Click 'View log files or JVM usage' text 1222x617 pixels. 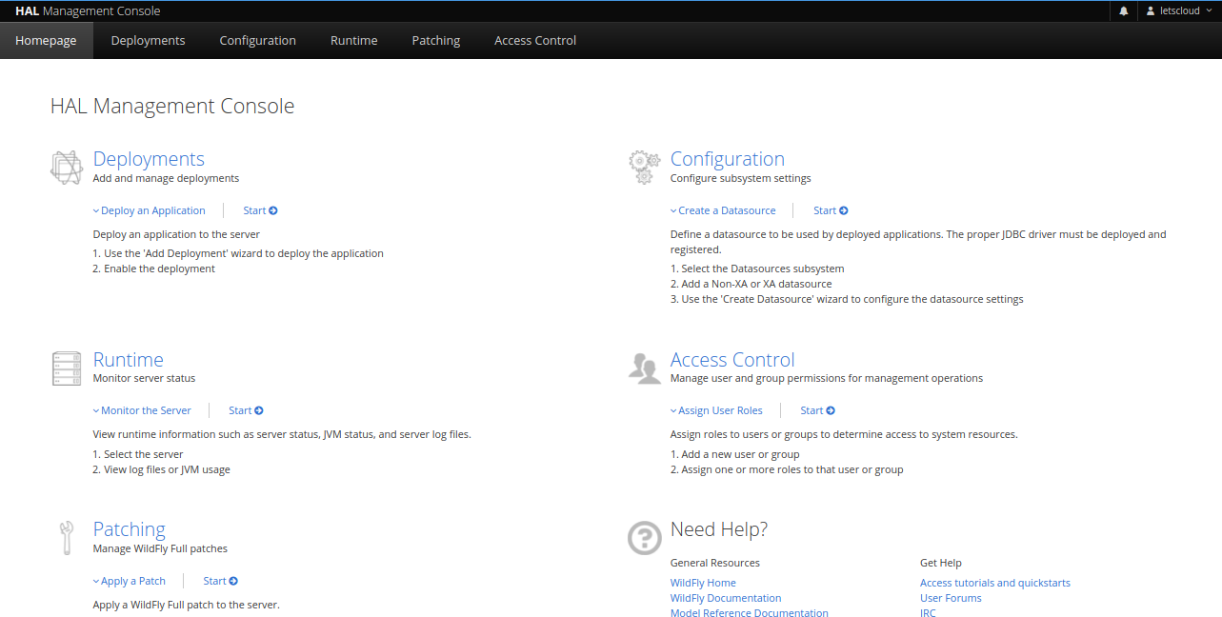click(x=167, y=469)
